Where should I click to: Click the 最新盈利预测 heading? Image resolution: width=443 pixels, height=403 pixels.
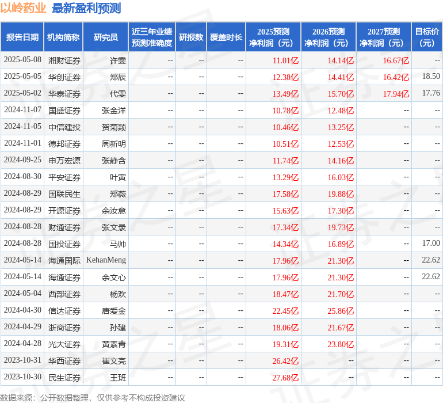pos(86,8)
